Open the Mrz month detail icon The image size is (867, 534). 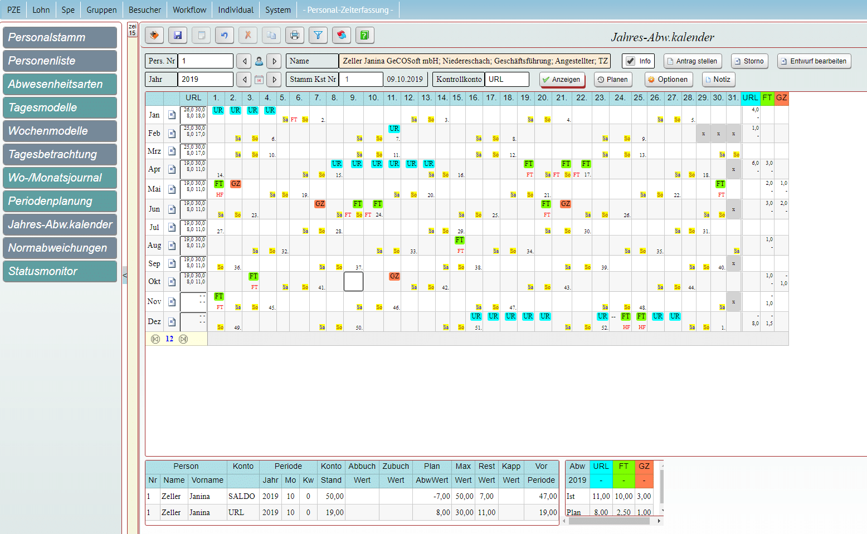(x=172, y=151)
